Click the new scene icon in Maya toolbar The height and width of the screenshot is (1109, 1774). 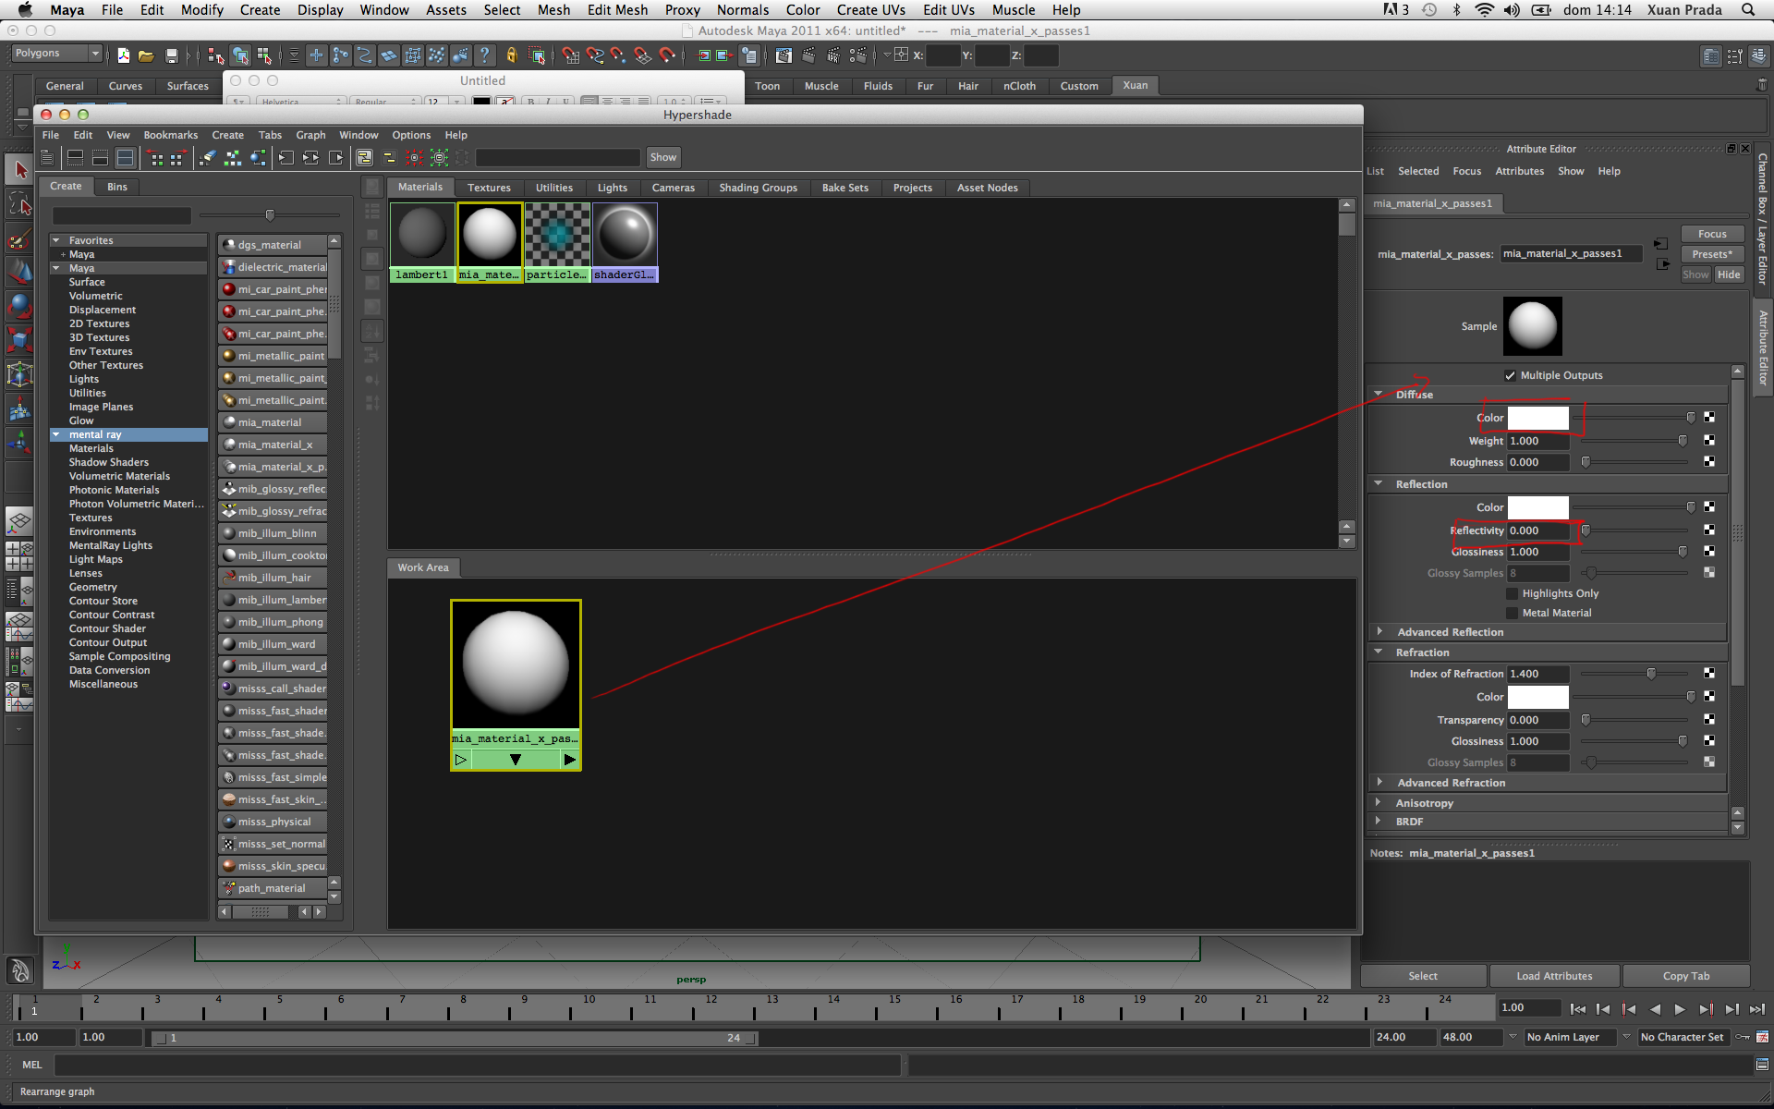click(x=123, y=55)
